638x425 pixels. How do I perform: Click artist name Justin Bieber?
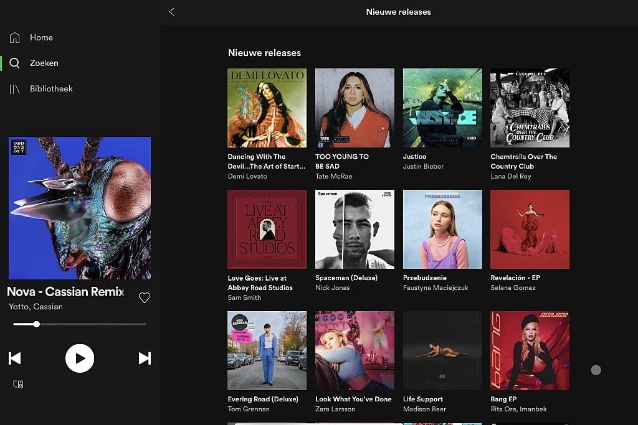(423, 166)
